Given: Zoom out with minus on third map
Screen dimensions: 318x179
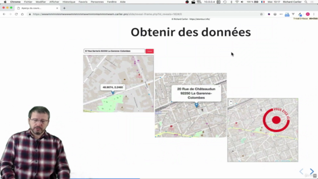Looking at the screenshot, I should point(231,104).
